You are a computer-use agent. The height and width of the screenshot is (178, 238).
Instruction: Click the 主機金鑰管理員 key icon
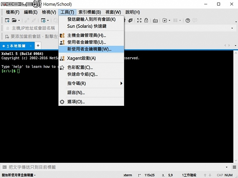click(62, 35)
